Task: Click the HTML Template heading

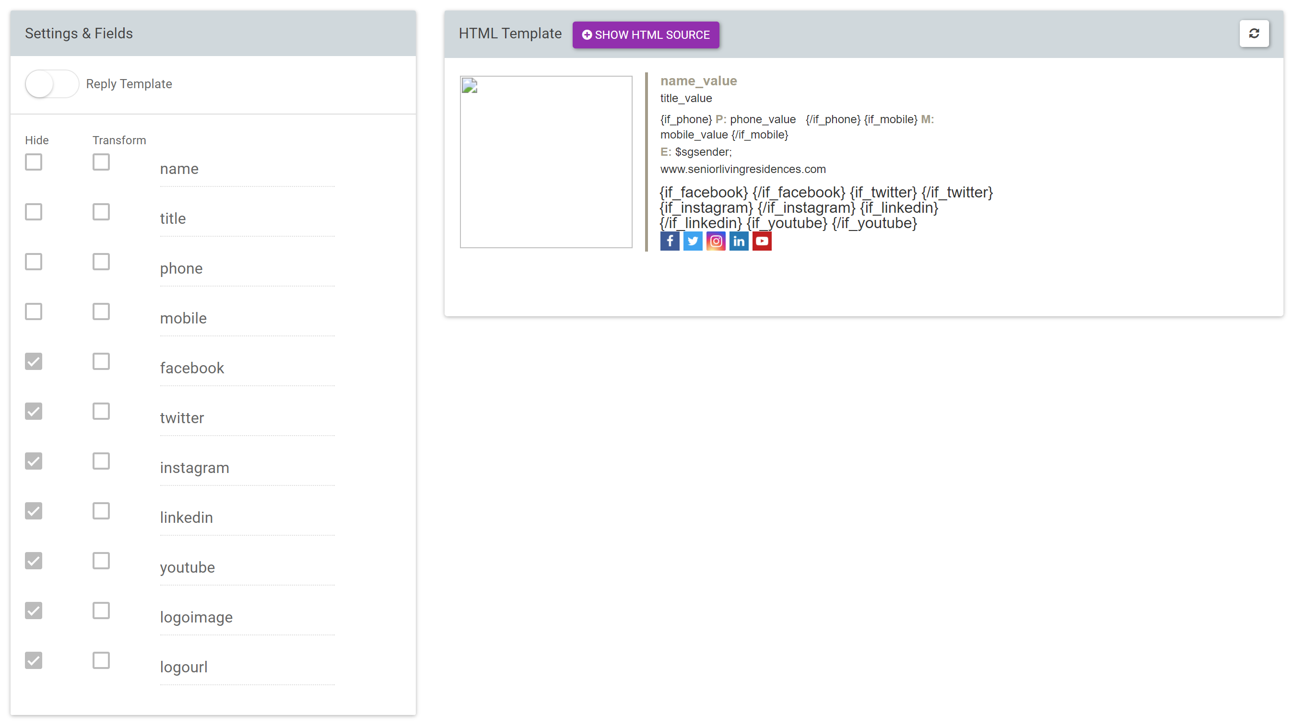Action: click(510, 34)
